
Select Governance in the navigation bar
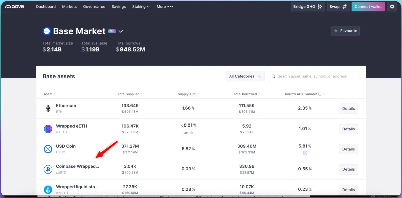pos(94,6)
